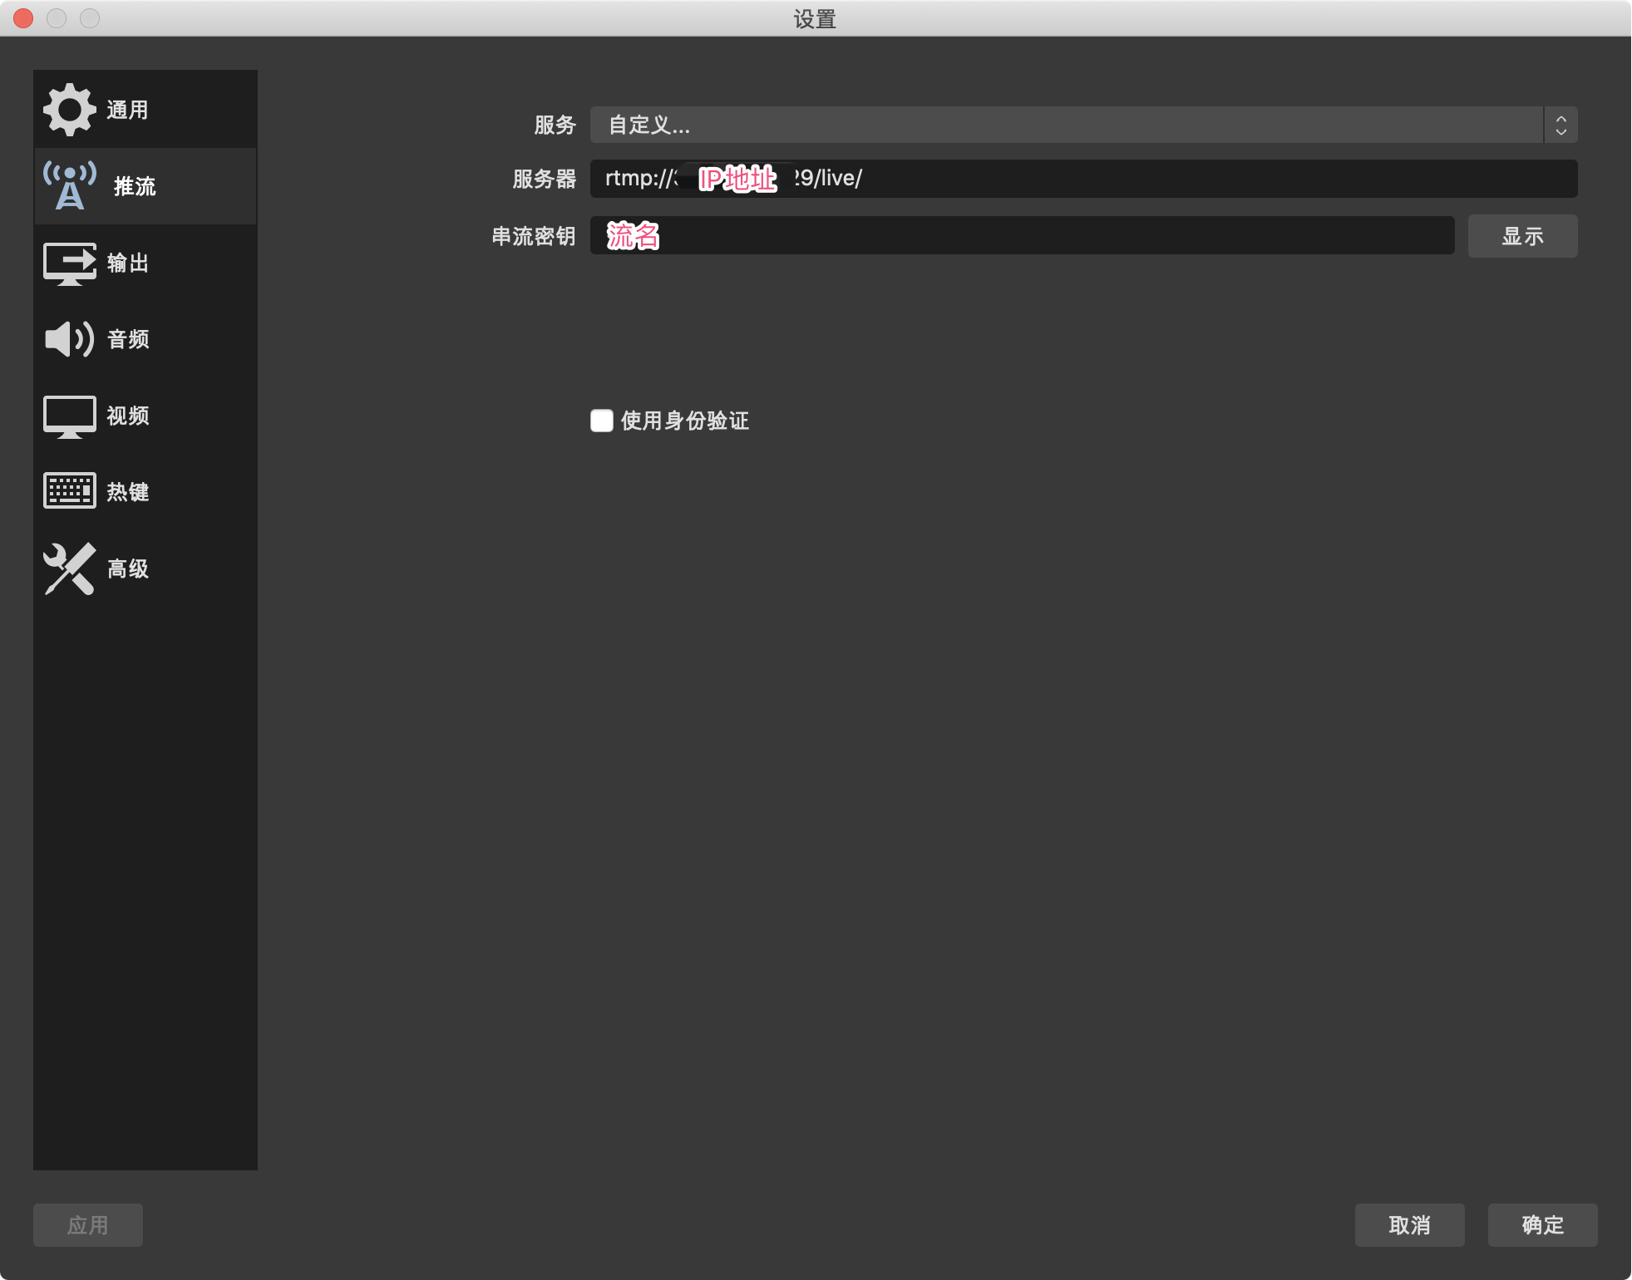Select the monitor icon for 视频

tap(69, 416)
